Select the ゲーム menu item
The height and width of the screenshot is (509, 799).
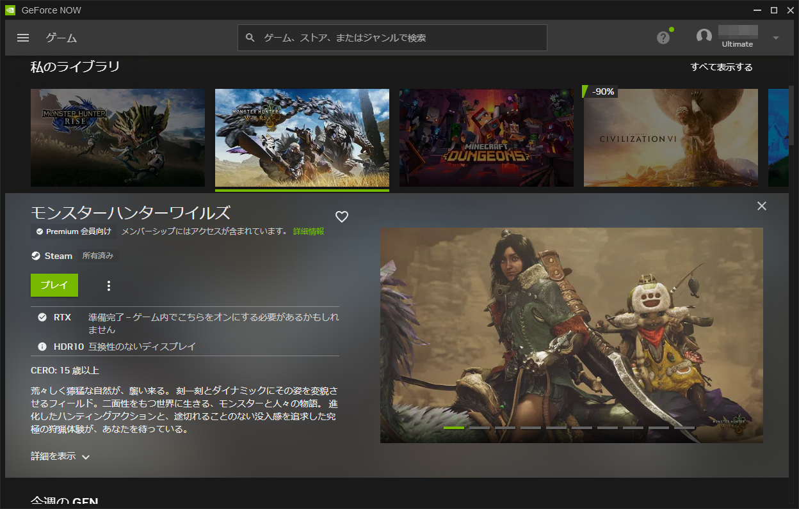[61, 38]
